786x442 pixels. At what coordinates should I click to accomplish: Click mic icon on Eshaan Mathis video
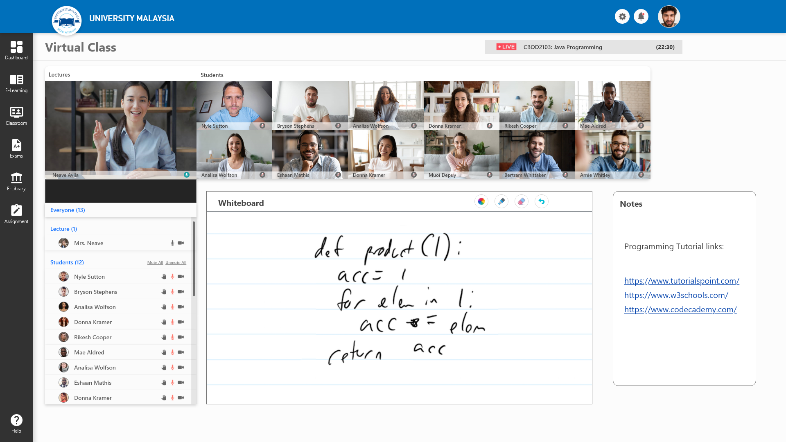point(338,175)
